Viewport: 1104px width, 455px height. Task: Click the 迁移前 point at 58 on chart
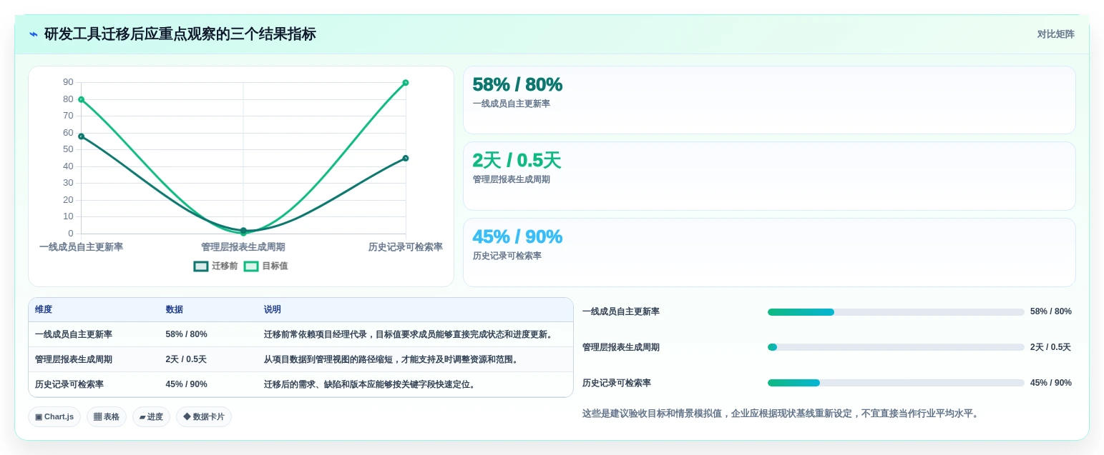(81, 136)
